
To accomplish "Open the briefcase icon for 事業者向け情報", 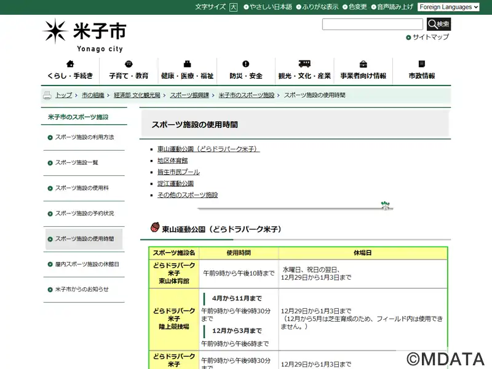I will 363,64.
